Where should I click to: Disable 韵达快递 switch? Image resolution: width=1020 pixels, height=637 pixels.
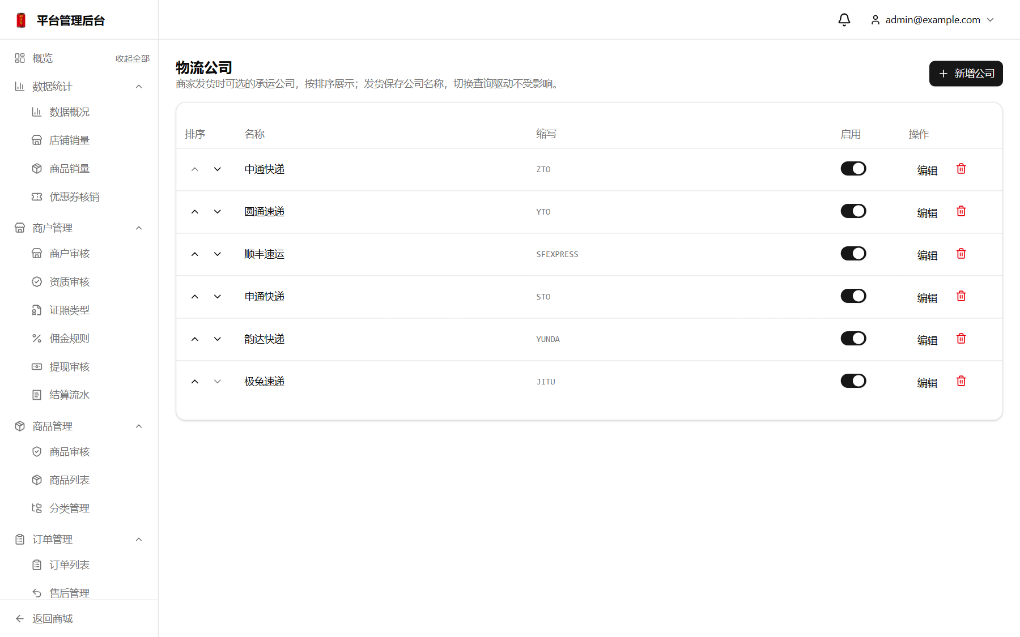click(x=853, y=339)
